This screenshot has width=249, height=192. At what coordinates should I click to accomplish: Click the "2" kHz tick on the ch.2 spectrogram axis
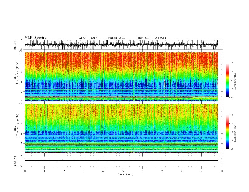(x=22, y=143)
